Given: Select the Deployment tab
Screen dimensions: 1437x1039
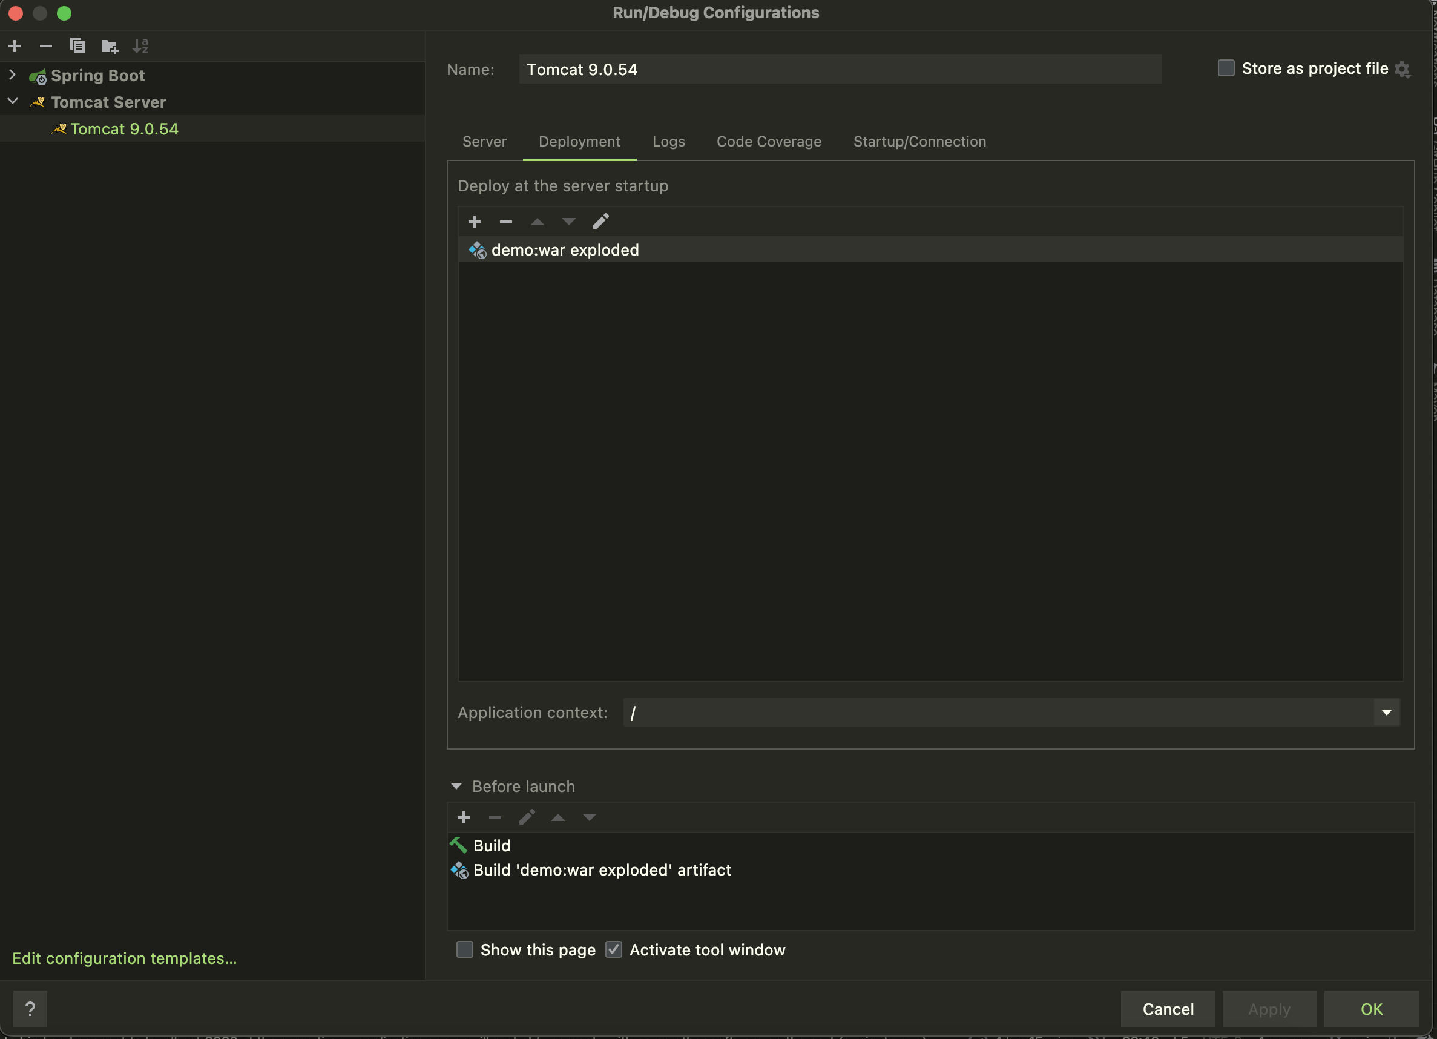Looking at the screenshot, I should click(x=579, y=141).
